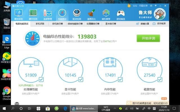Open the 360软件管家 desktop shortcut
This screenshot has height=112, width=180.
[6, 75]
